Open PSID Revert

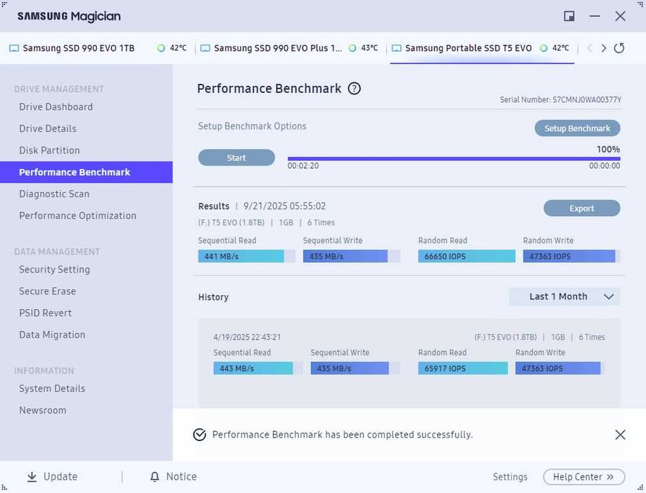click(x=45, y=313)
